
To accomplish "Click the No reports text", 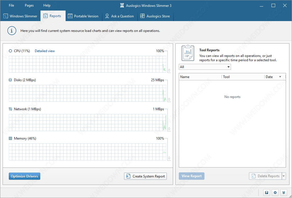I will click(x=232, y=97).
